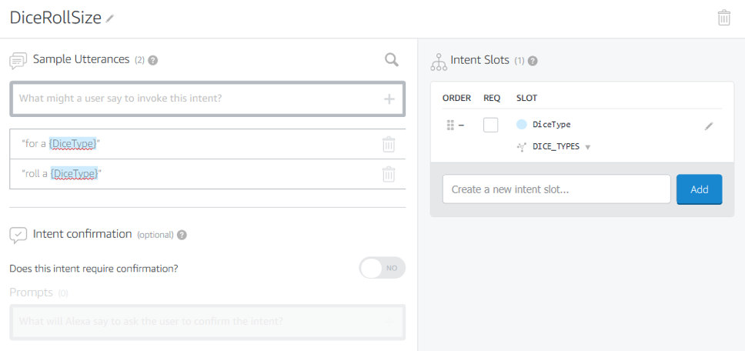Click the help icon next to Sample Utterances

point(152,60)
